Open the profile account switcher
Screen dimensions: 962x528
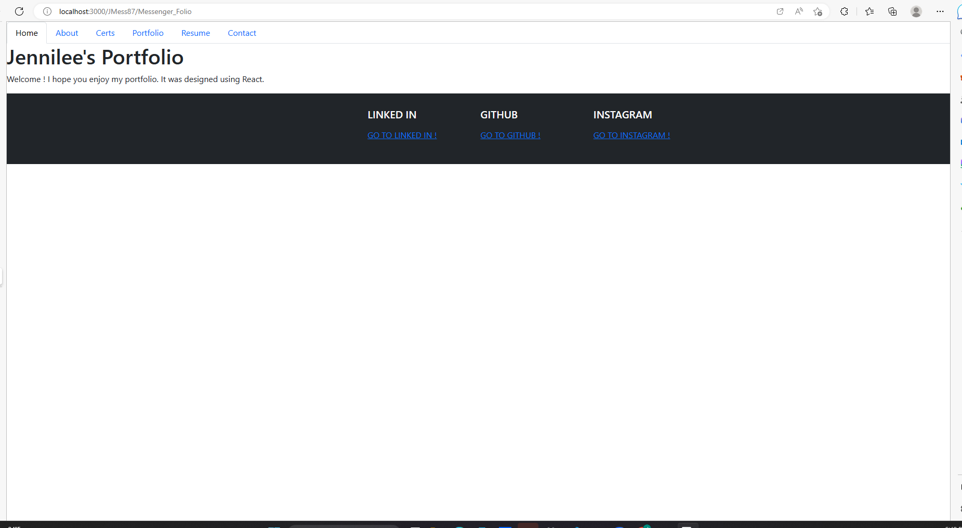916,11
